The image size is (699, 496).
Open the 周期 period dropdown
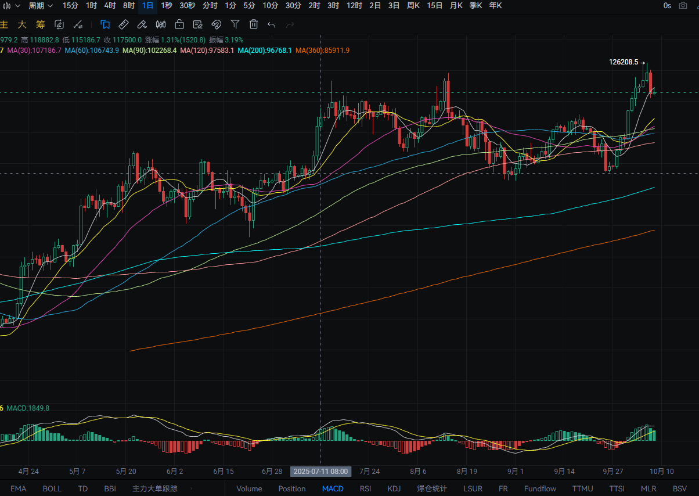click(41, 6)
